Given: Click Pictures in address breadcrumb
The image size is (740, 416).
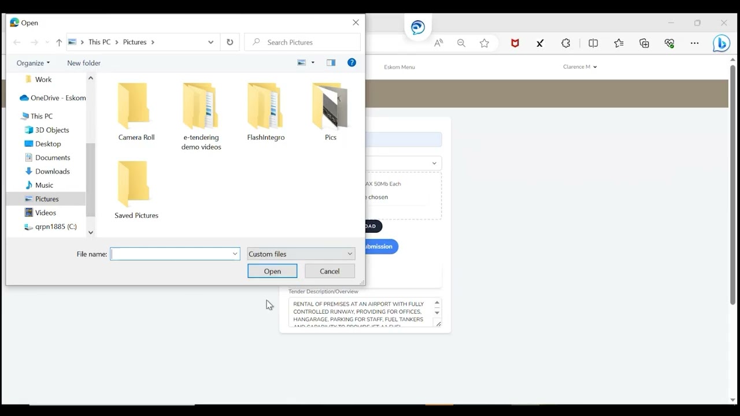Looking at the screenshot, I should click(135, 42).
